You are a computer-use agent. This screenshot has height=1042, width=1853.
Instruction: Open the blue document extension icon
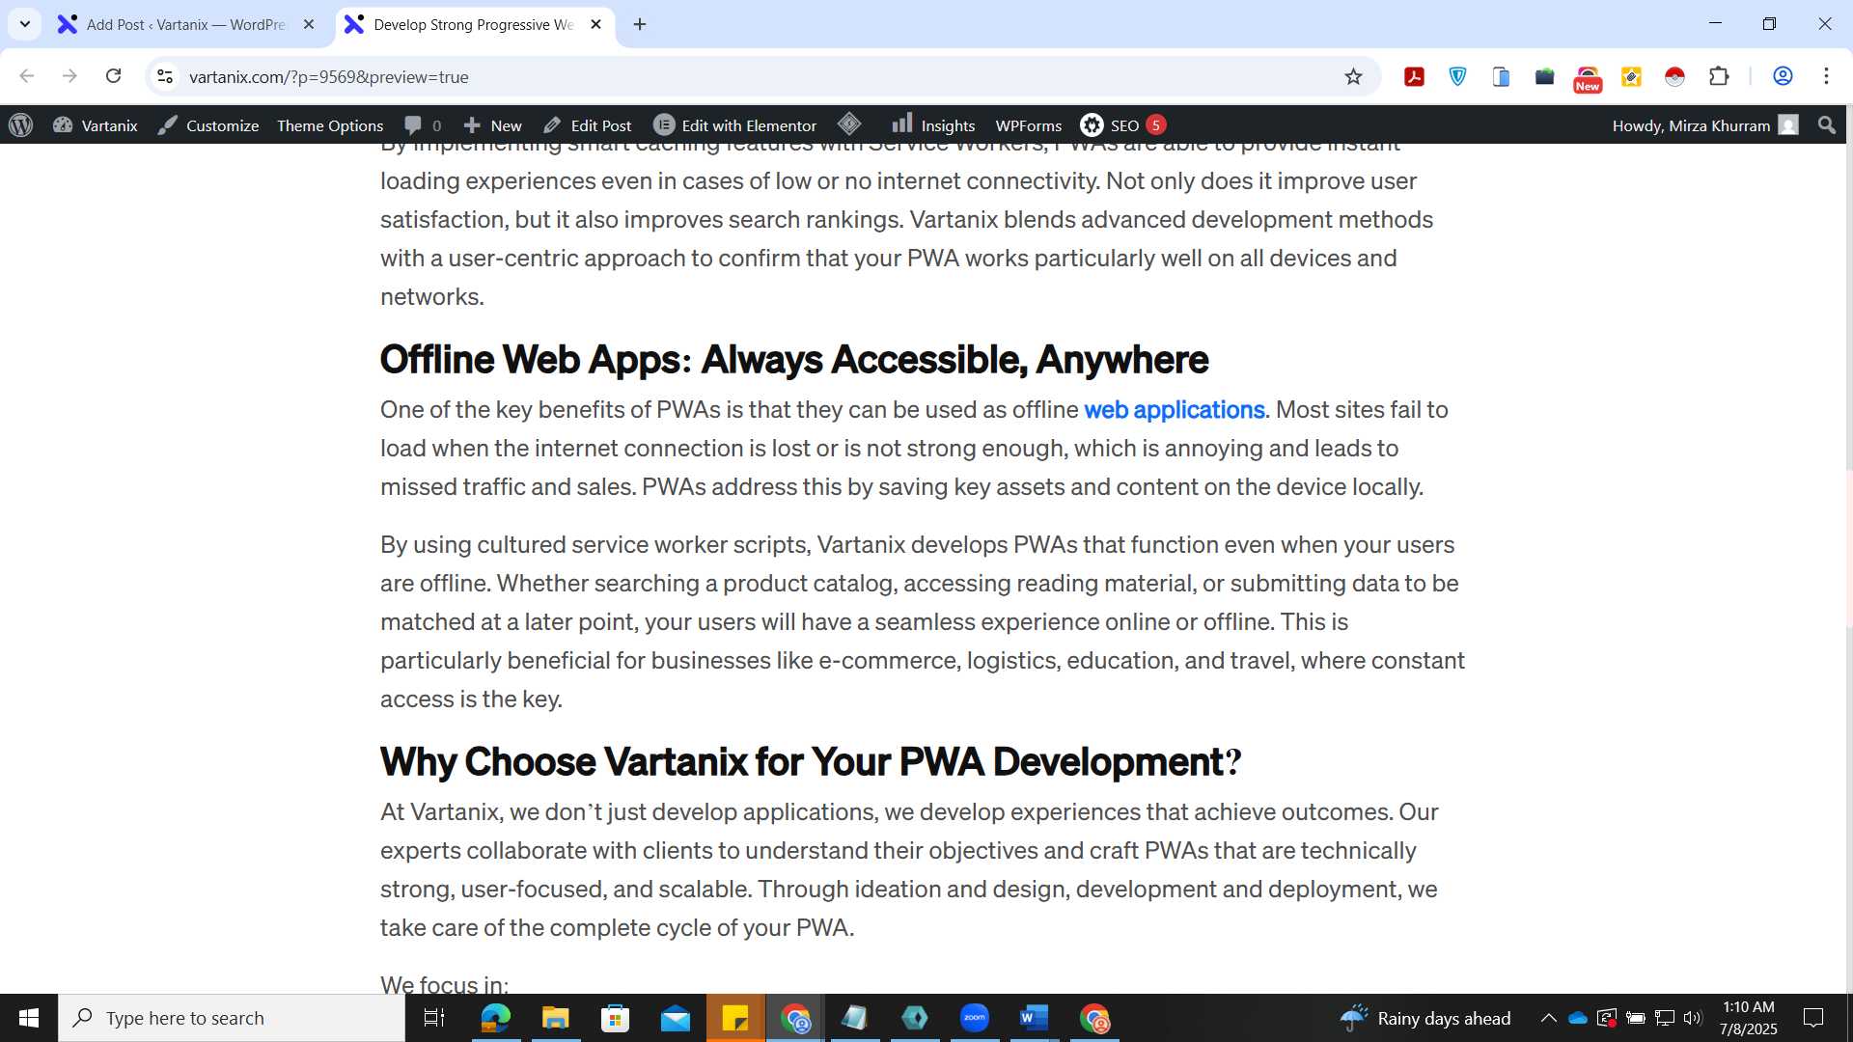click(1501, 76)
